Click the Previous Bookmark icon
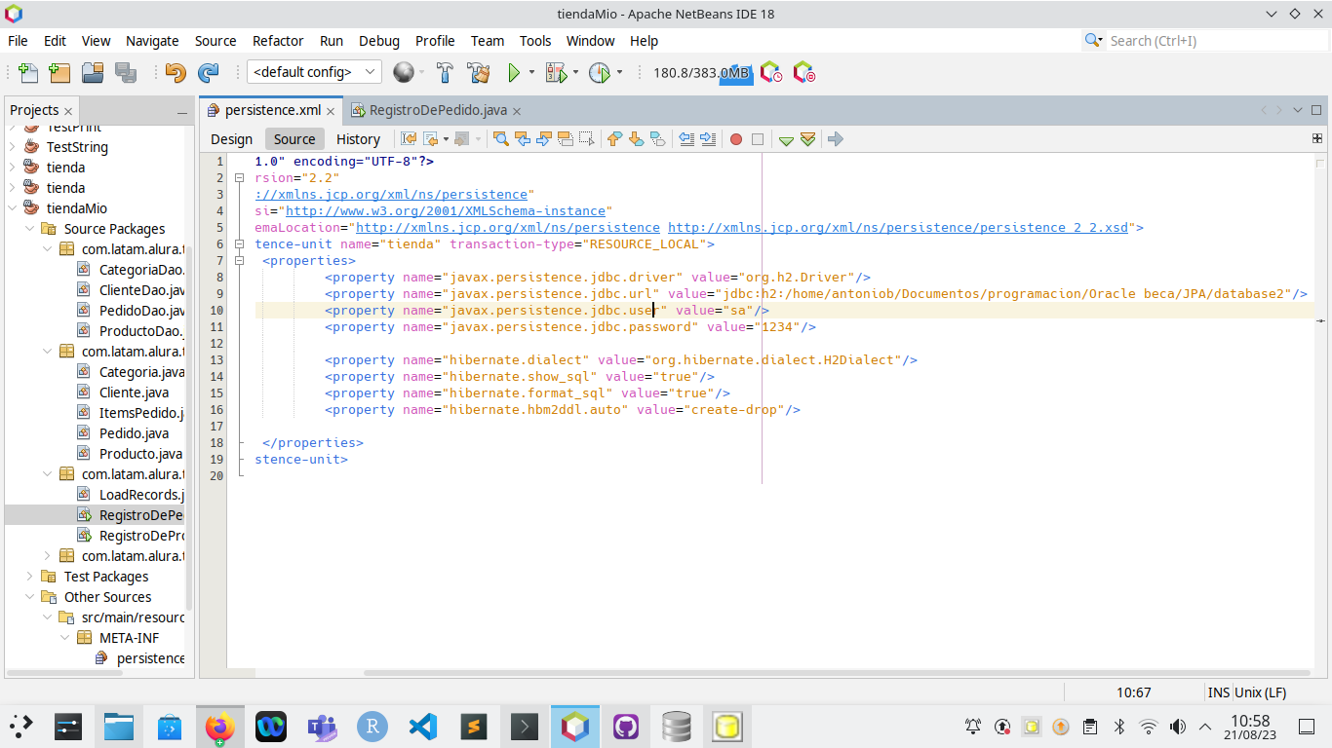This screenshot has height=748, width=1332. point(614,139)
